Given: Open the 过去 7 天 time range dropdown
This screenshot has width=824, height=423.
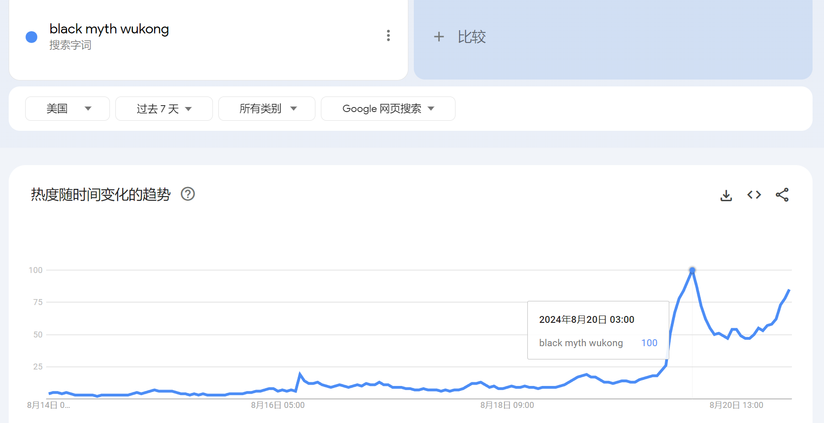Looking at the screenshot, I should pyautogui.click(x=164, y=109).
